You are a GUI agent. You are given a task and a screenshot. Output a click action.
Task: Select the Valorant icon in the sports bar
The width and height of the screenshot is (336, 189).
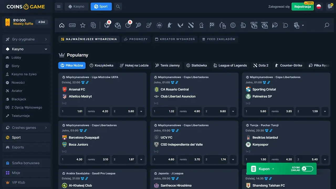[180, 25]
